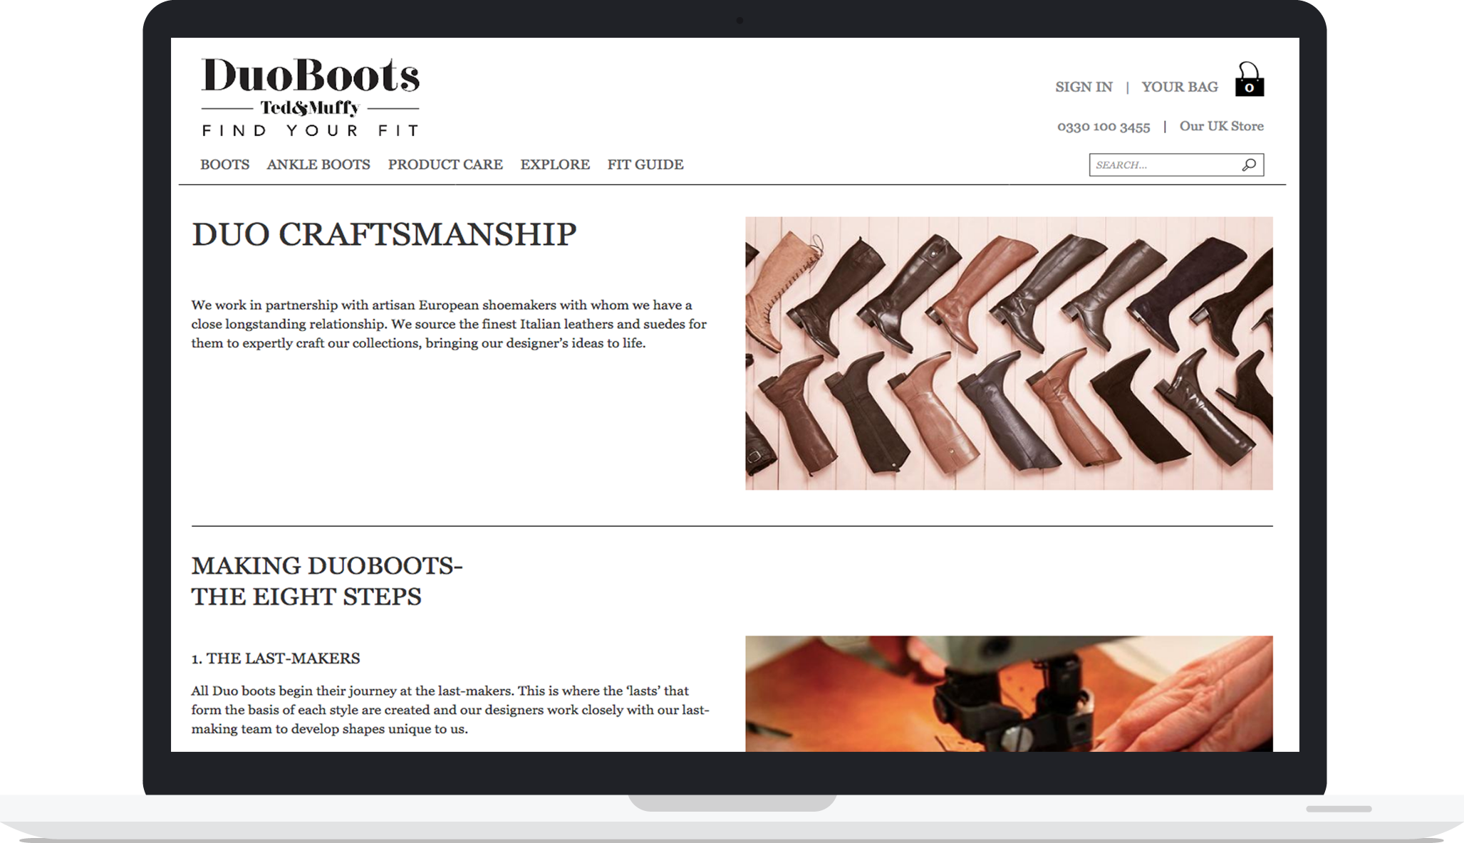This screenshot has height=843, width=1464.
Task: Click the paragraph about artisan European shoemakers
Action: 449,324
